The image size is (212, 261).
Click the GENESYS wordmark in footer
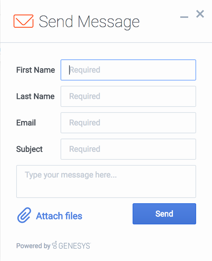click(74, 246)
